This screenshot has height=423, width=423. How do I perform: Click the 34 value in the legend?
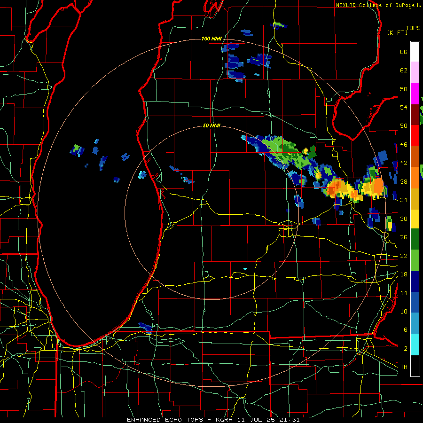[404, 200]
